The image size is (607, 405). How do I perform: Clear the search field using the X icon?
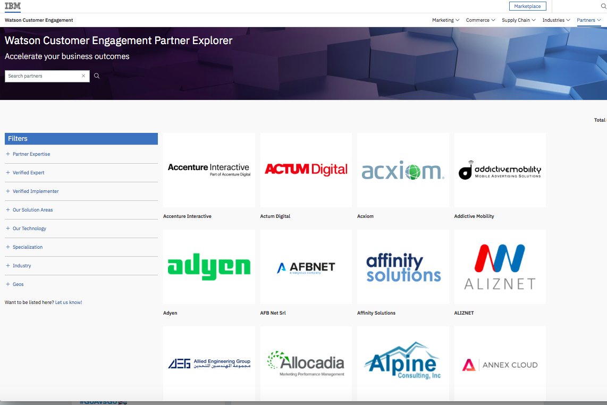[x=83, y=75]
